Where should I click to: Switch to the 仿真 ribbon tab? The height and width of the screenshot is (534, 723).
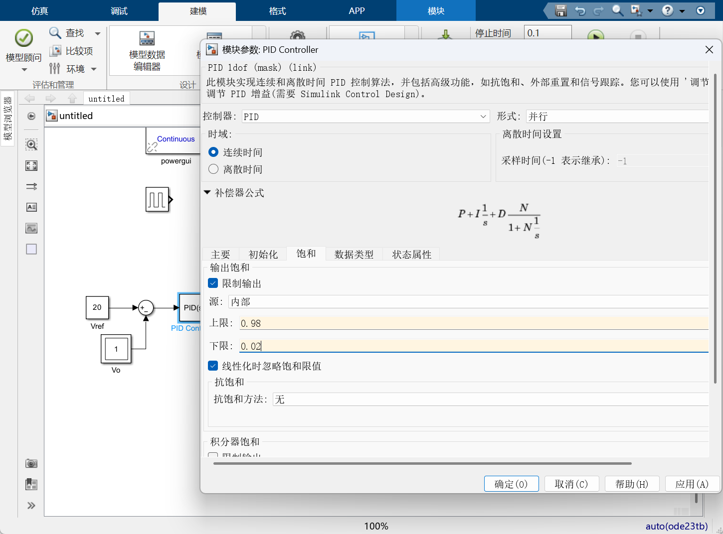40,11
